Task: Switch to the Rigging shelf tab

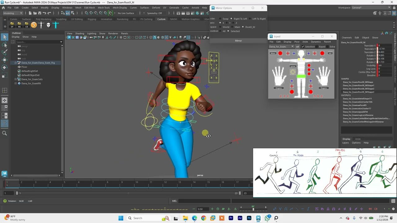Action: [92, 19]
